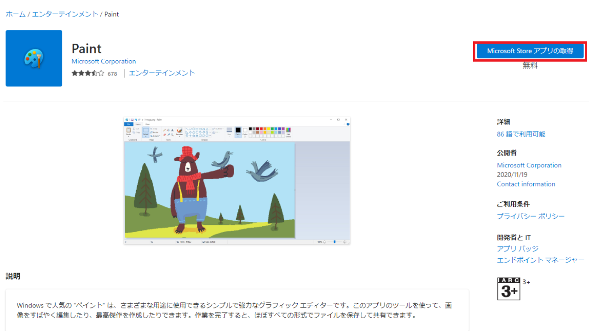
Task: Click 86 語で利用可能 link
Action: 521,134
